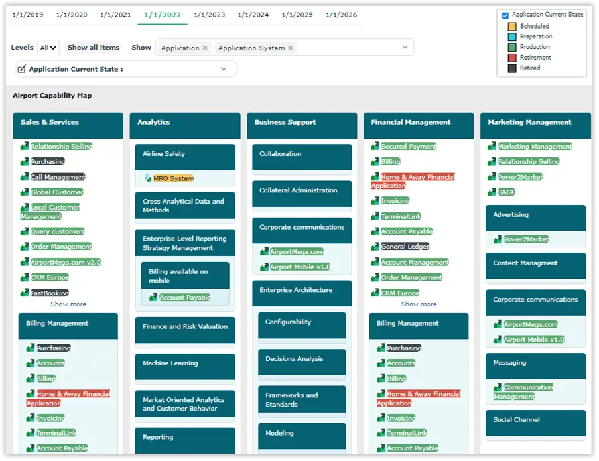The width and height of the screenshot is (599, 461).
Task: Switch to the 1/1/2020 date tab
Action: pos(72,15)
